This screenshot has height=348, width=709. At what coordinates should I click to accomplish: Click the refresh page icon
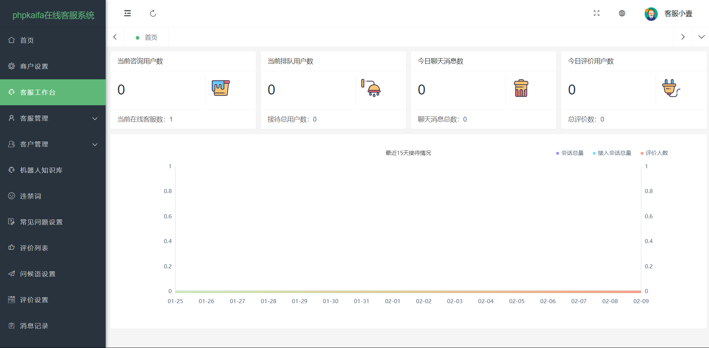[153, 14]
